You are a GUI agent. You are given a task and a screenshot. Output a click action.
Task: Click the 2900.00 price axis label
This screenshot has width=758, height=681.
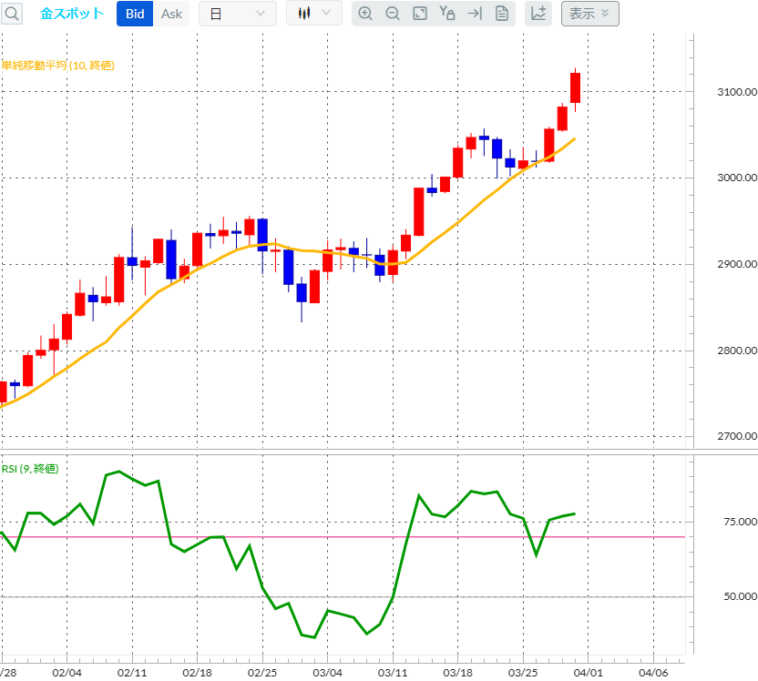point(737,264)
